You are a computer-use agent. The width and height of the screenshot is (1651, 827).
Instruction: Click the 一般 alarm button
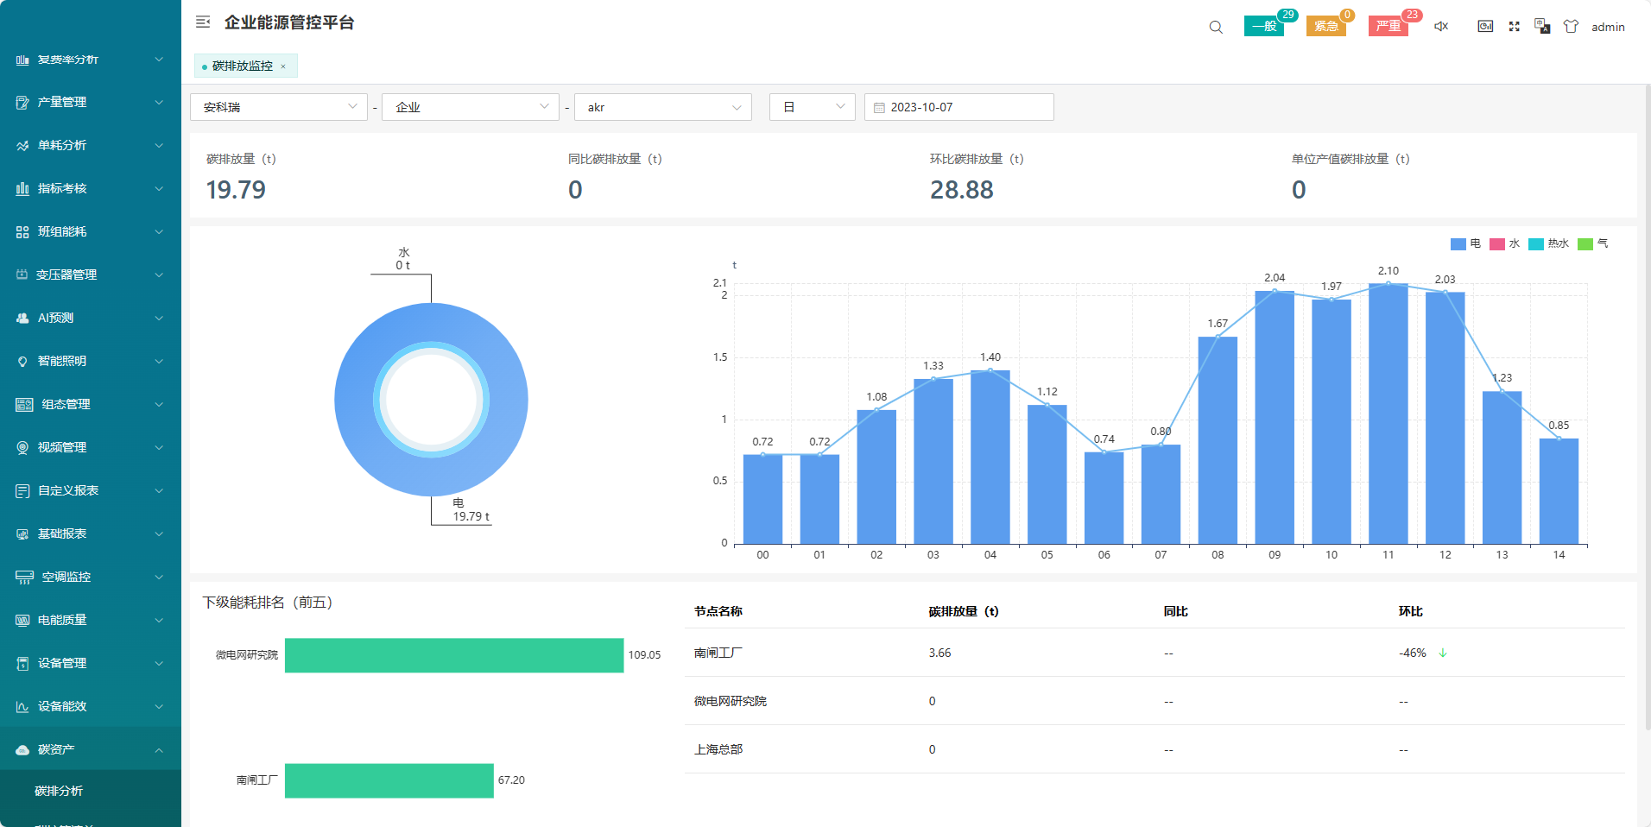[1263, 27]
